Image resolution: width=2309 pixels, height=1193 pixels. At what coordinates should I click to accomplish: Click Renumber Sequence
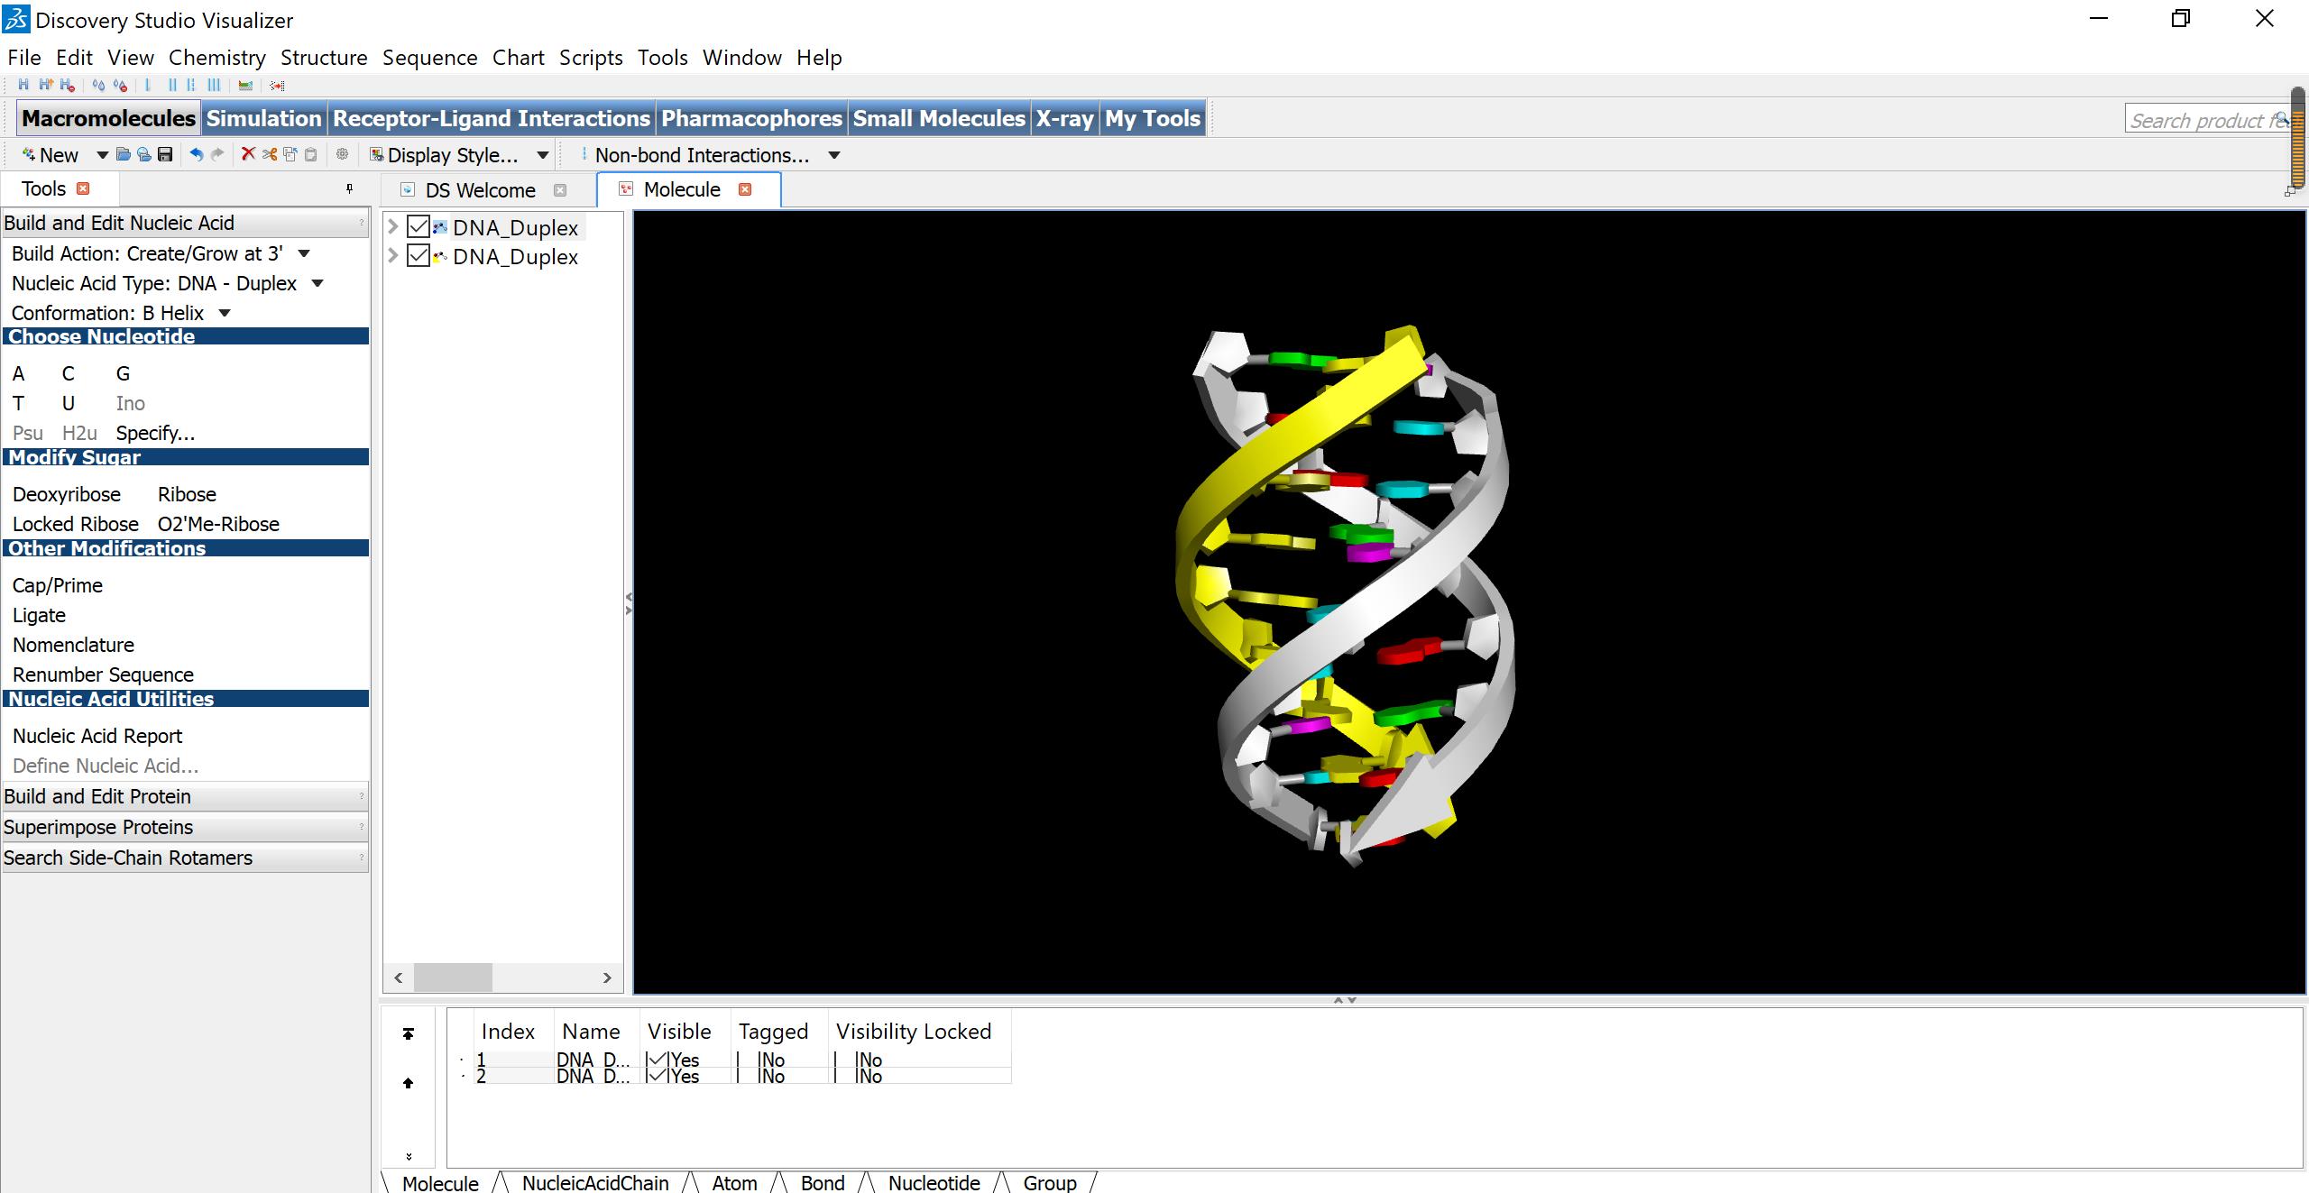pos(103,675)
